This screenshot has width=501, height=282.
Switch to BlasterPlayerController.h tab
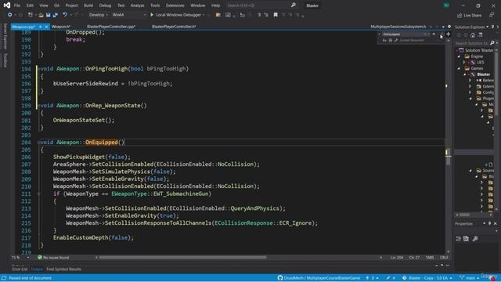[174, 27]
